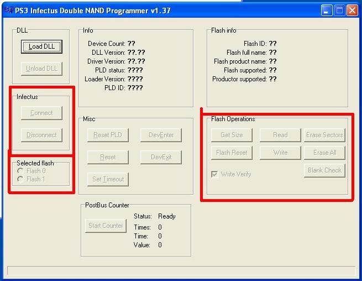Image resolution: width=362 pixels, height=281 pixels.
Task: Click the window title text
Action: pos(93,11)
